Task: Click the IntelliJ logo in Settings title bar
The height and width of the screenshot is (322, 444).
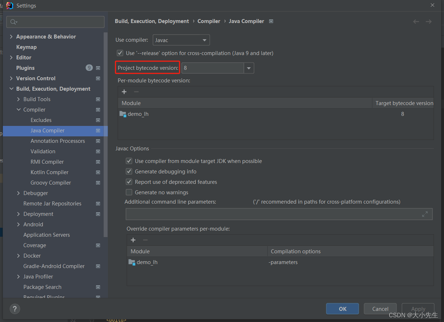Action: click(x=10, y=5)
